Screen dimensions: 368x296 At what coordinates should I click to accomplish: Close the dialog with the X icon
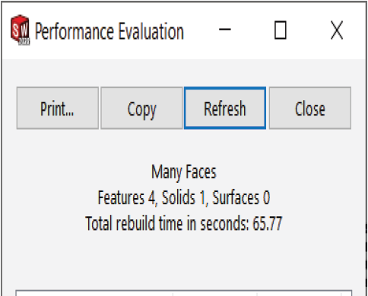337,30
